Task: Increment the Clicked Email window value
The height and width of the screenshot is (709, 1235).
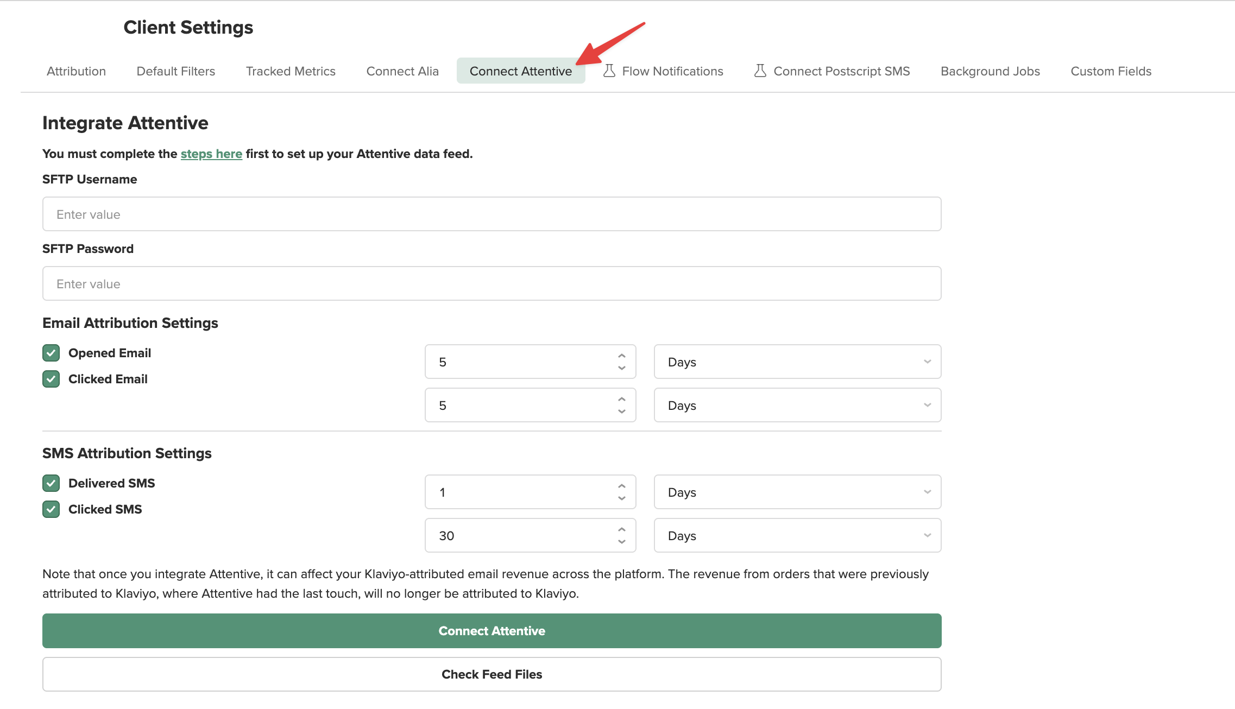Action: point(622,399)
